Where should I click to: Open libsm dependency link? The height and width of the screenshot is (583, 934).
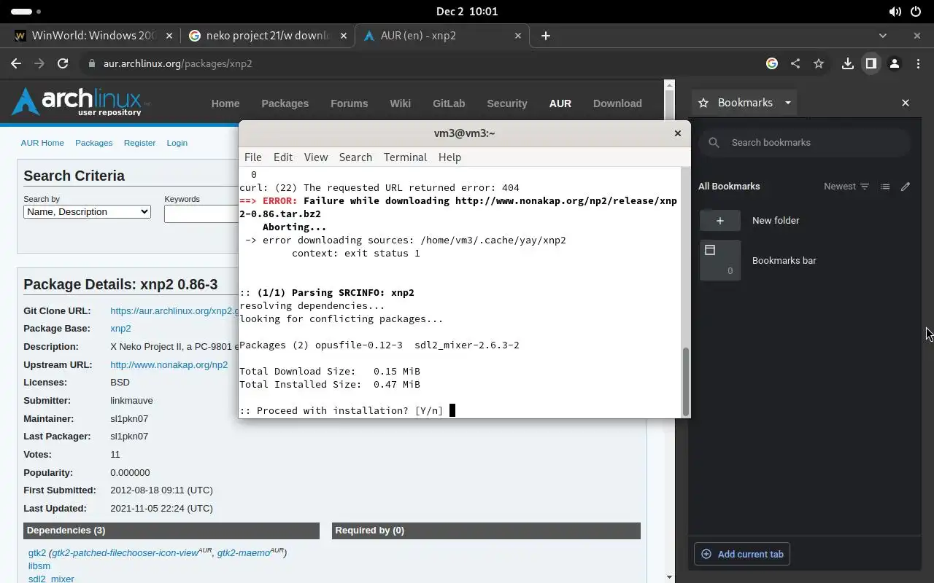39,566
